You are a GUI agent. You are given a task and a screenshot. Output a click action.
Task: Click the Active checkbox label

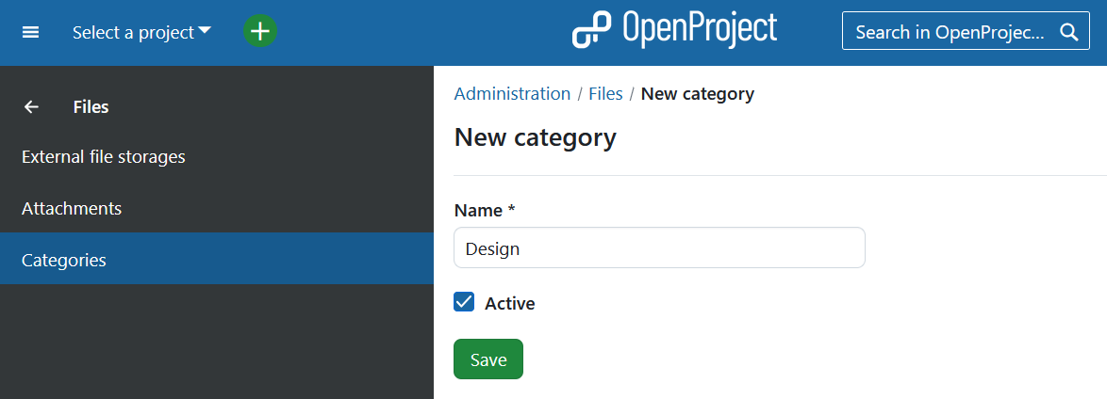click(509, 303)
